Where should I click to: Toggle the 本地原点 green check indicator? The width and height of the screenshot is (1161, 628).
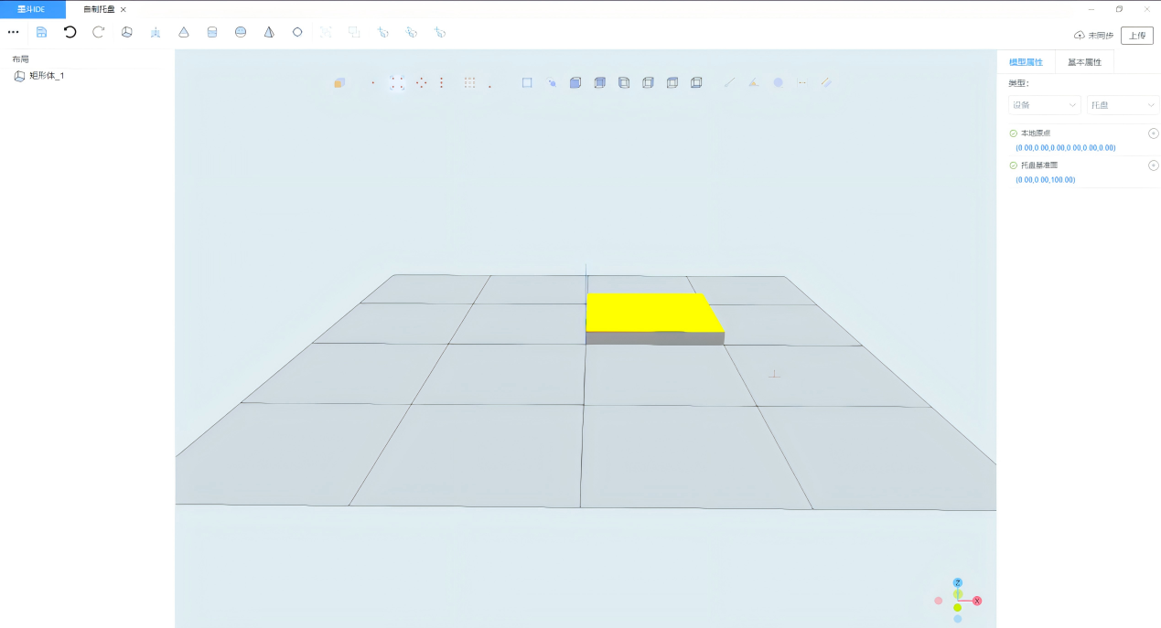click(x=1013, y=133)
